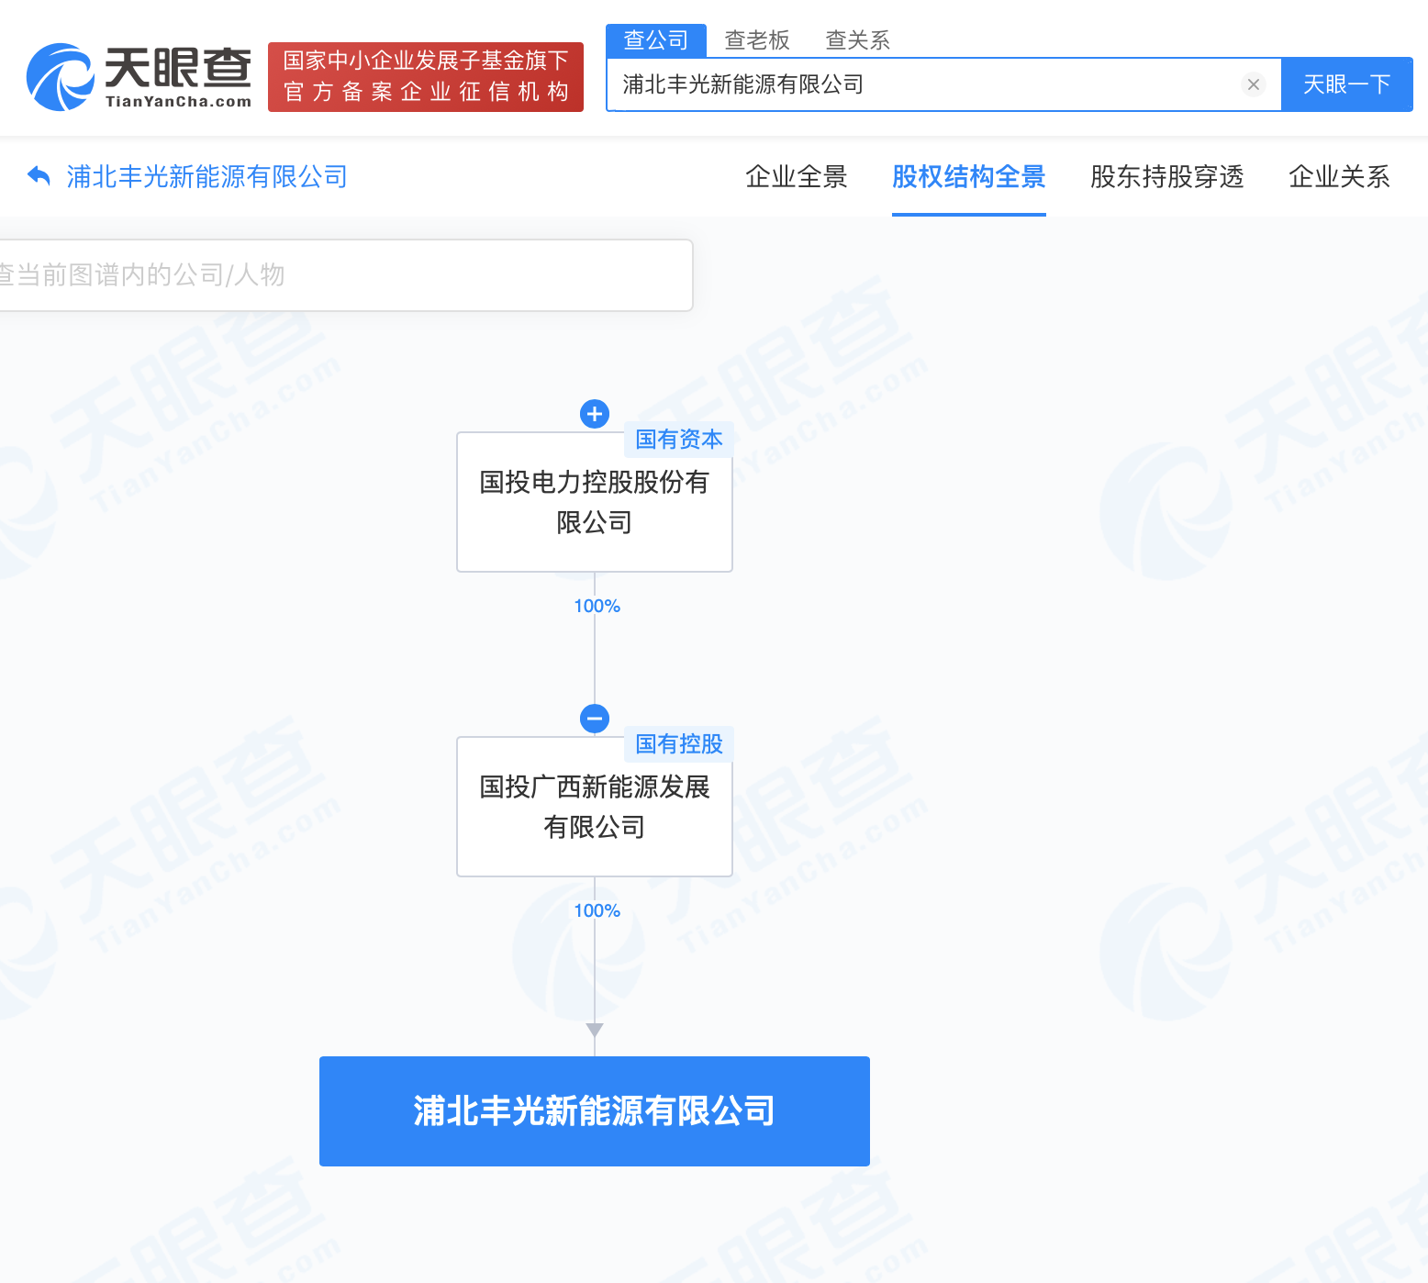Screen dimensions: 1428x1283
Task: Open the 企业全景 tab
Action: tap(797, 176)
